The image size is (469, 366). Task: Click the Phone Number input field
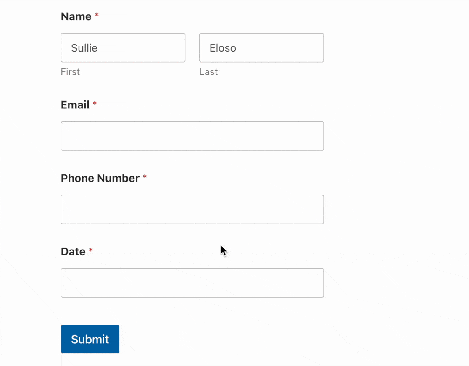pyautogui.click(x=192, y=209)
